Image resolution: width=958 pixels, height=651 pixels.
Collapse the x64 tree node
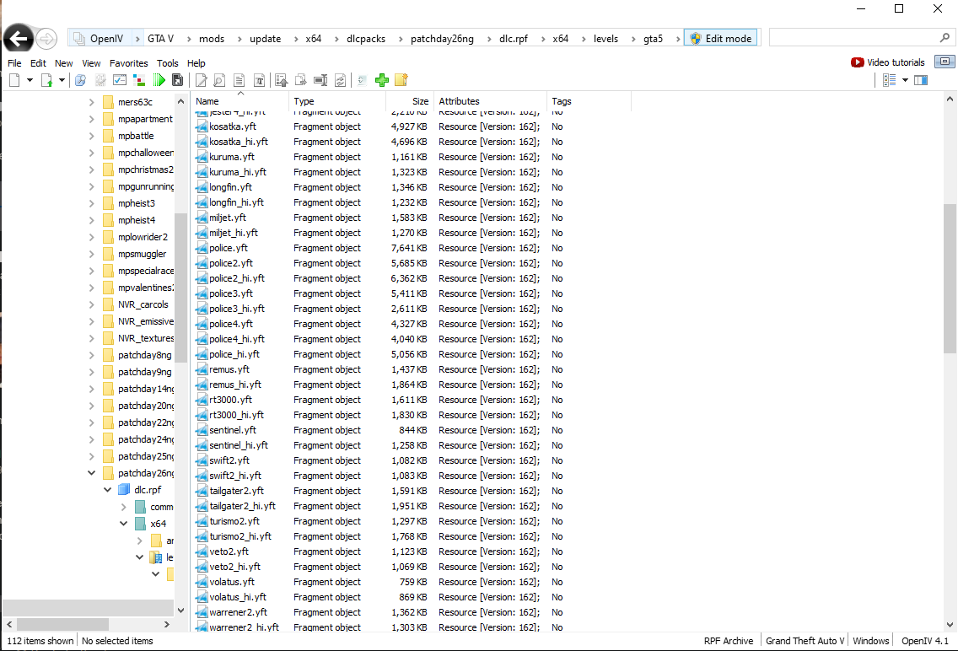tap(123, 524)
